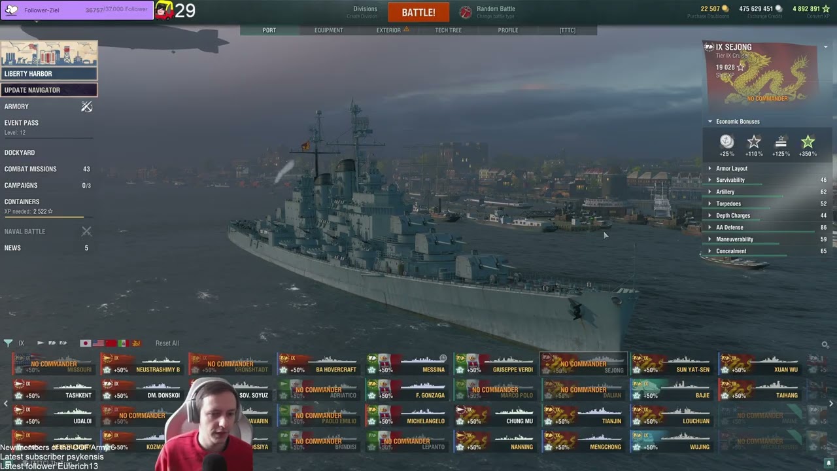
Task: Open the Purchase Doubloons link
Action: pos(708,16)
